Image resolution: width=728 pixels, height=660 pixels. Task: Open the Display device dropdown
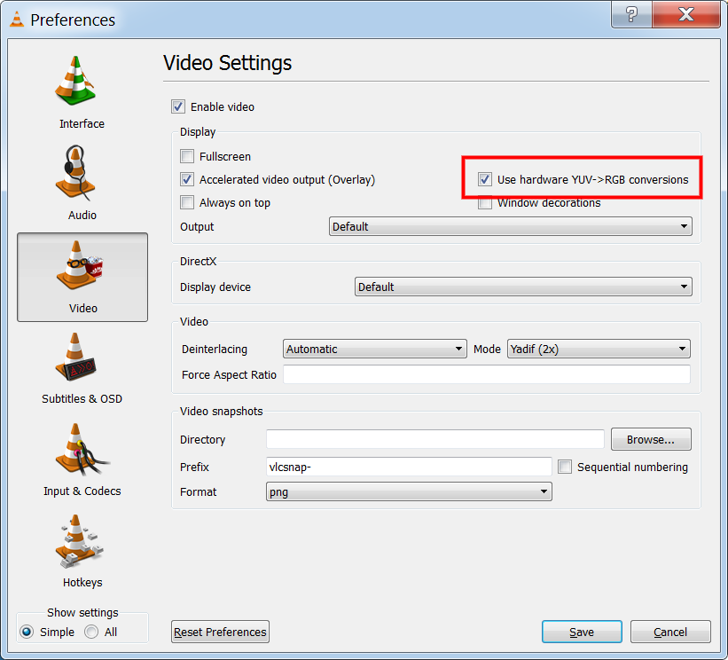523,287
